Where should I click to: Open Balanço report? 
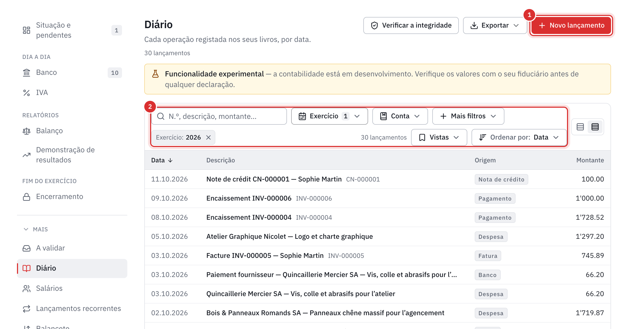(x=72, y=131)
